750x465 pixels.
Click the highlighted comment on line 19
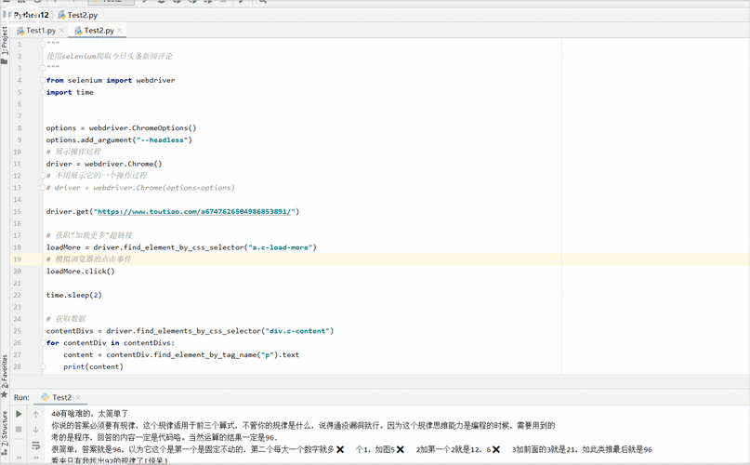(88, 259)
